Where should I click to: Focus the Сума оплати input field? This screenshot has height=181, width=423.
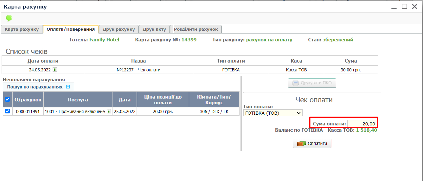362,124
